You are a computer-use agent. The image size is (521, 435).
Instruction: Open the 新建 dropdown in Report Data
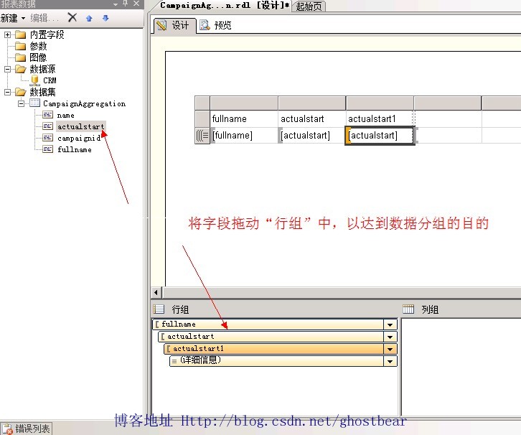pyautogui.click(x=14, y=18)
